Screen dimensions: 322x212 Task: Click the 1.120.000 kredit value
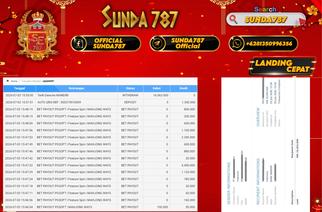(x=188, y=172)
